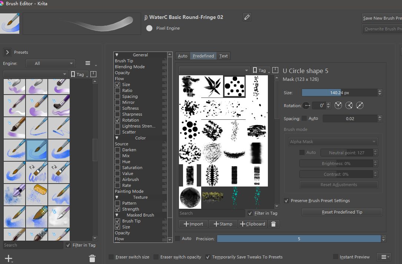Switch to the Text brush tip tab
The image size is (402, 264).
[x=223, y=56]
